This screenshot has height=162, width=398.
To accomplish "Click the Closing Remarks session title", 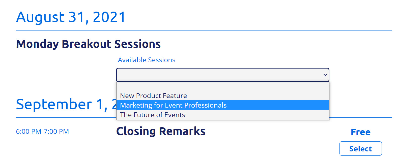I will click(x=161, y=131).
